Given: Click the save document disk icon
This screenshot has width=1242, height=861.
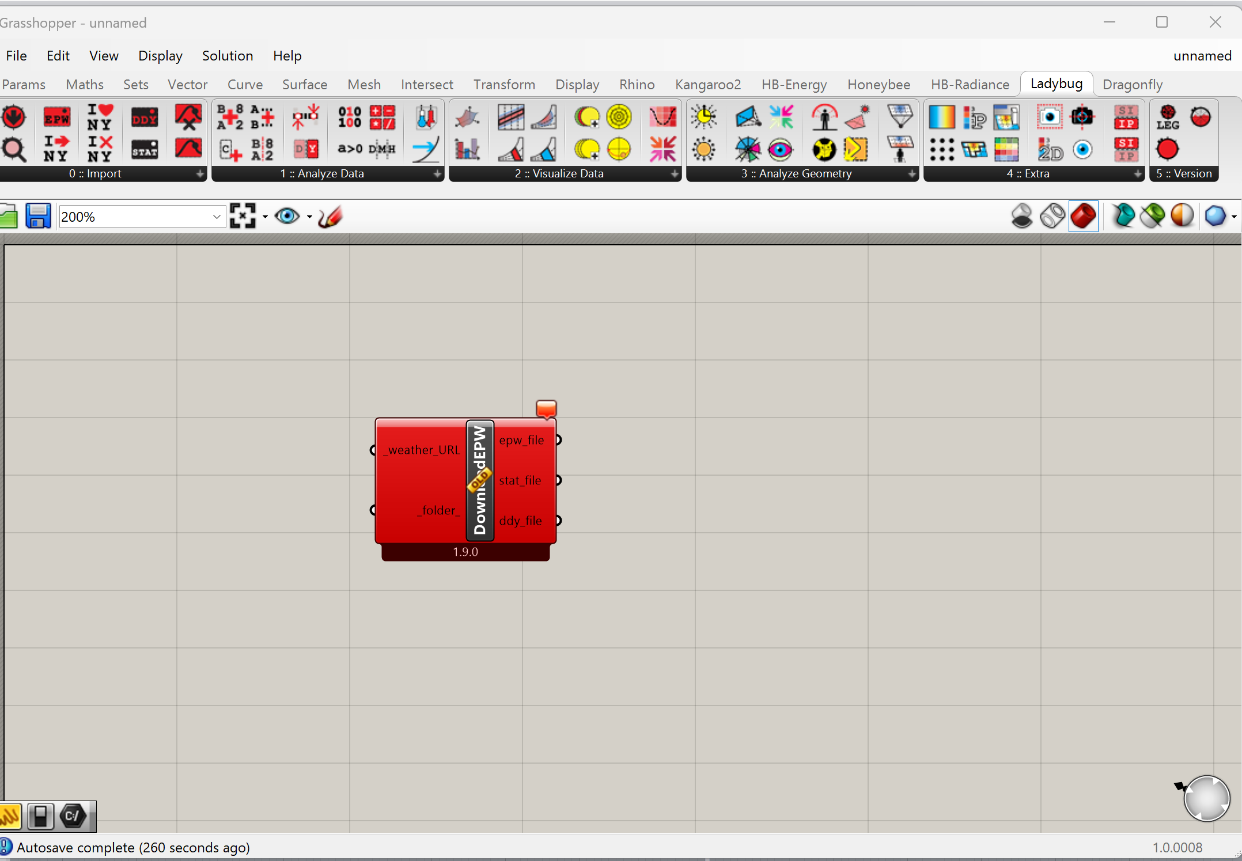Looking at the screenshot, I should 38,217.
